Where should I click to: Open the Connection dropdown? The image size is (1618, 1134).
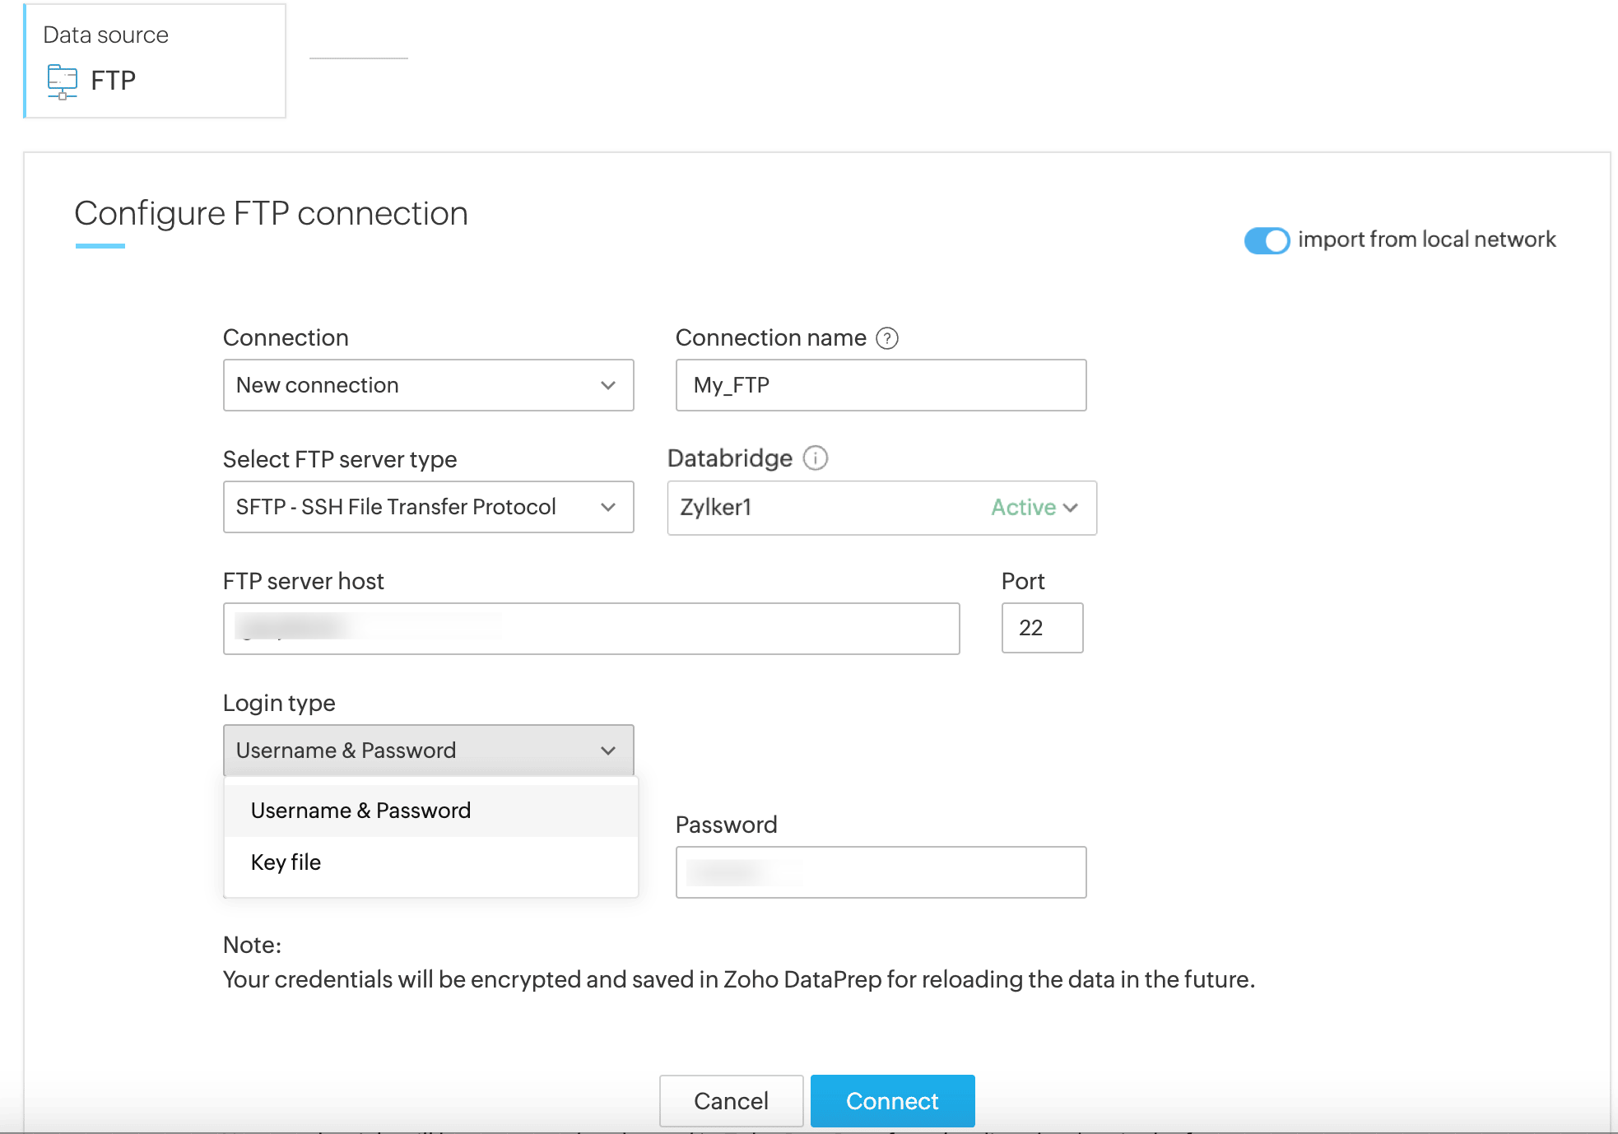coord(428,385)
